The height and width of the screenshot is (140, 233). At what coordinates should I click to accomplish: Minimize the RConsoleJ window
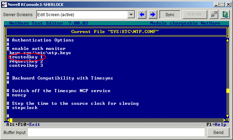pyautogui.click(x=216, y=5)
